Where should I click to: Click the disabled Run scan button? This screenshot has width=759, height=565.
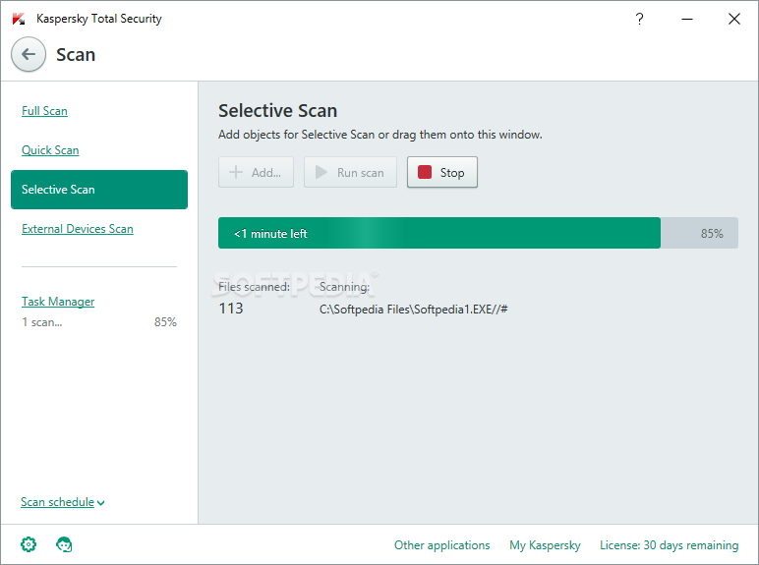(x=350, y=172)
